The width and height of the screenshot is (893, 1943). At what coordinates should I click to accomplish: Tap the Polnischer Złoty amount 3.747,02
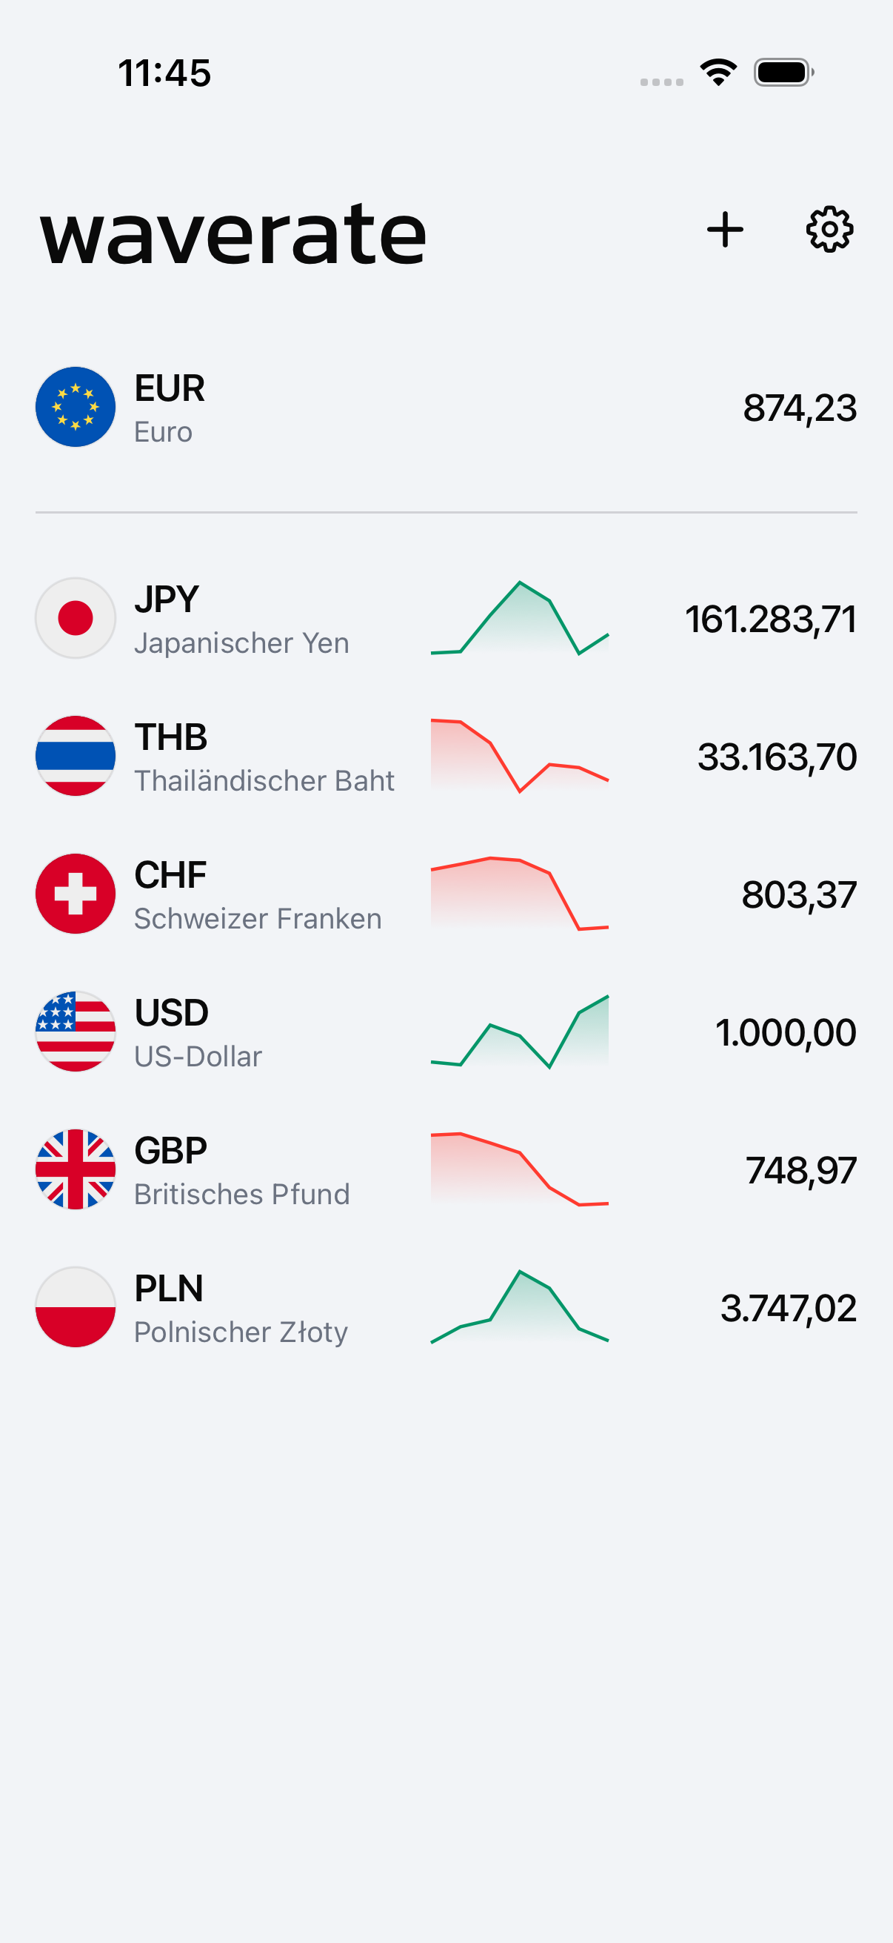[x=789, y=1309]
